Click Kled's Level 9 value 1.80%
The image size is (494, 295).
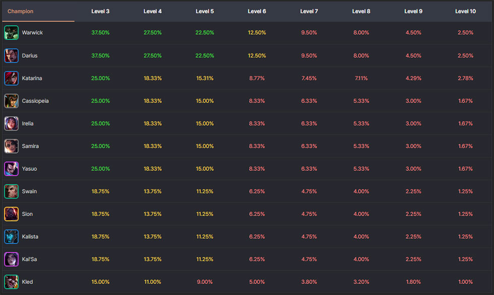tap(413, 282)
